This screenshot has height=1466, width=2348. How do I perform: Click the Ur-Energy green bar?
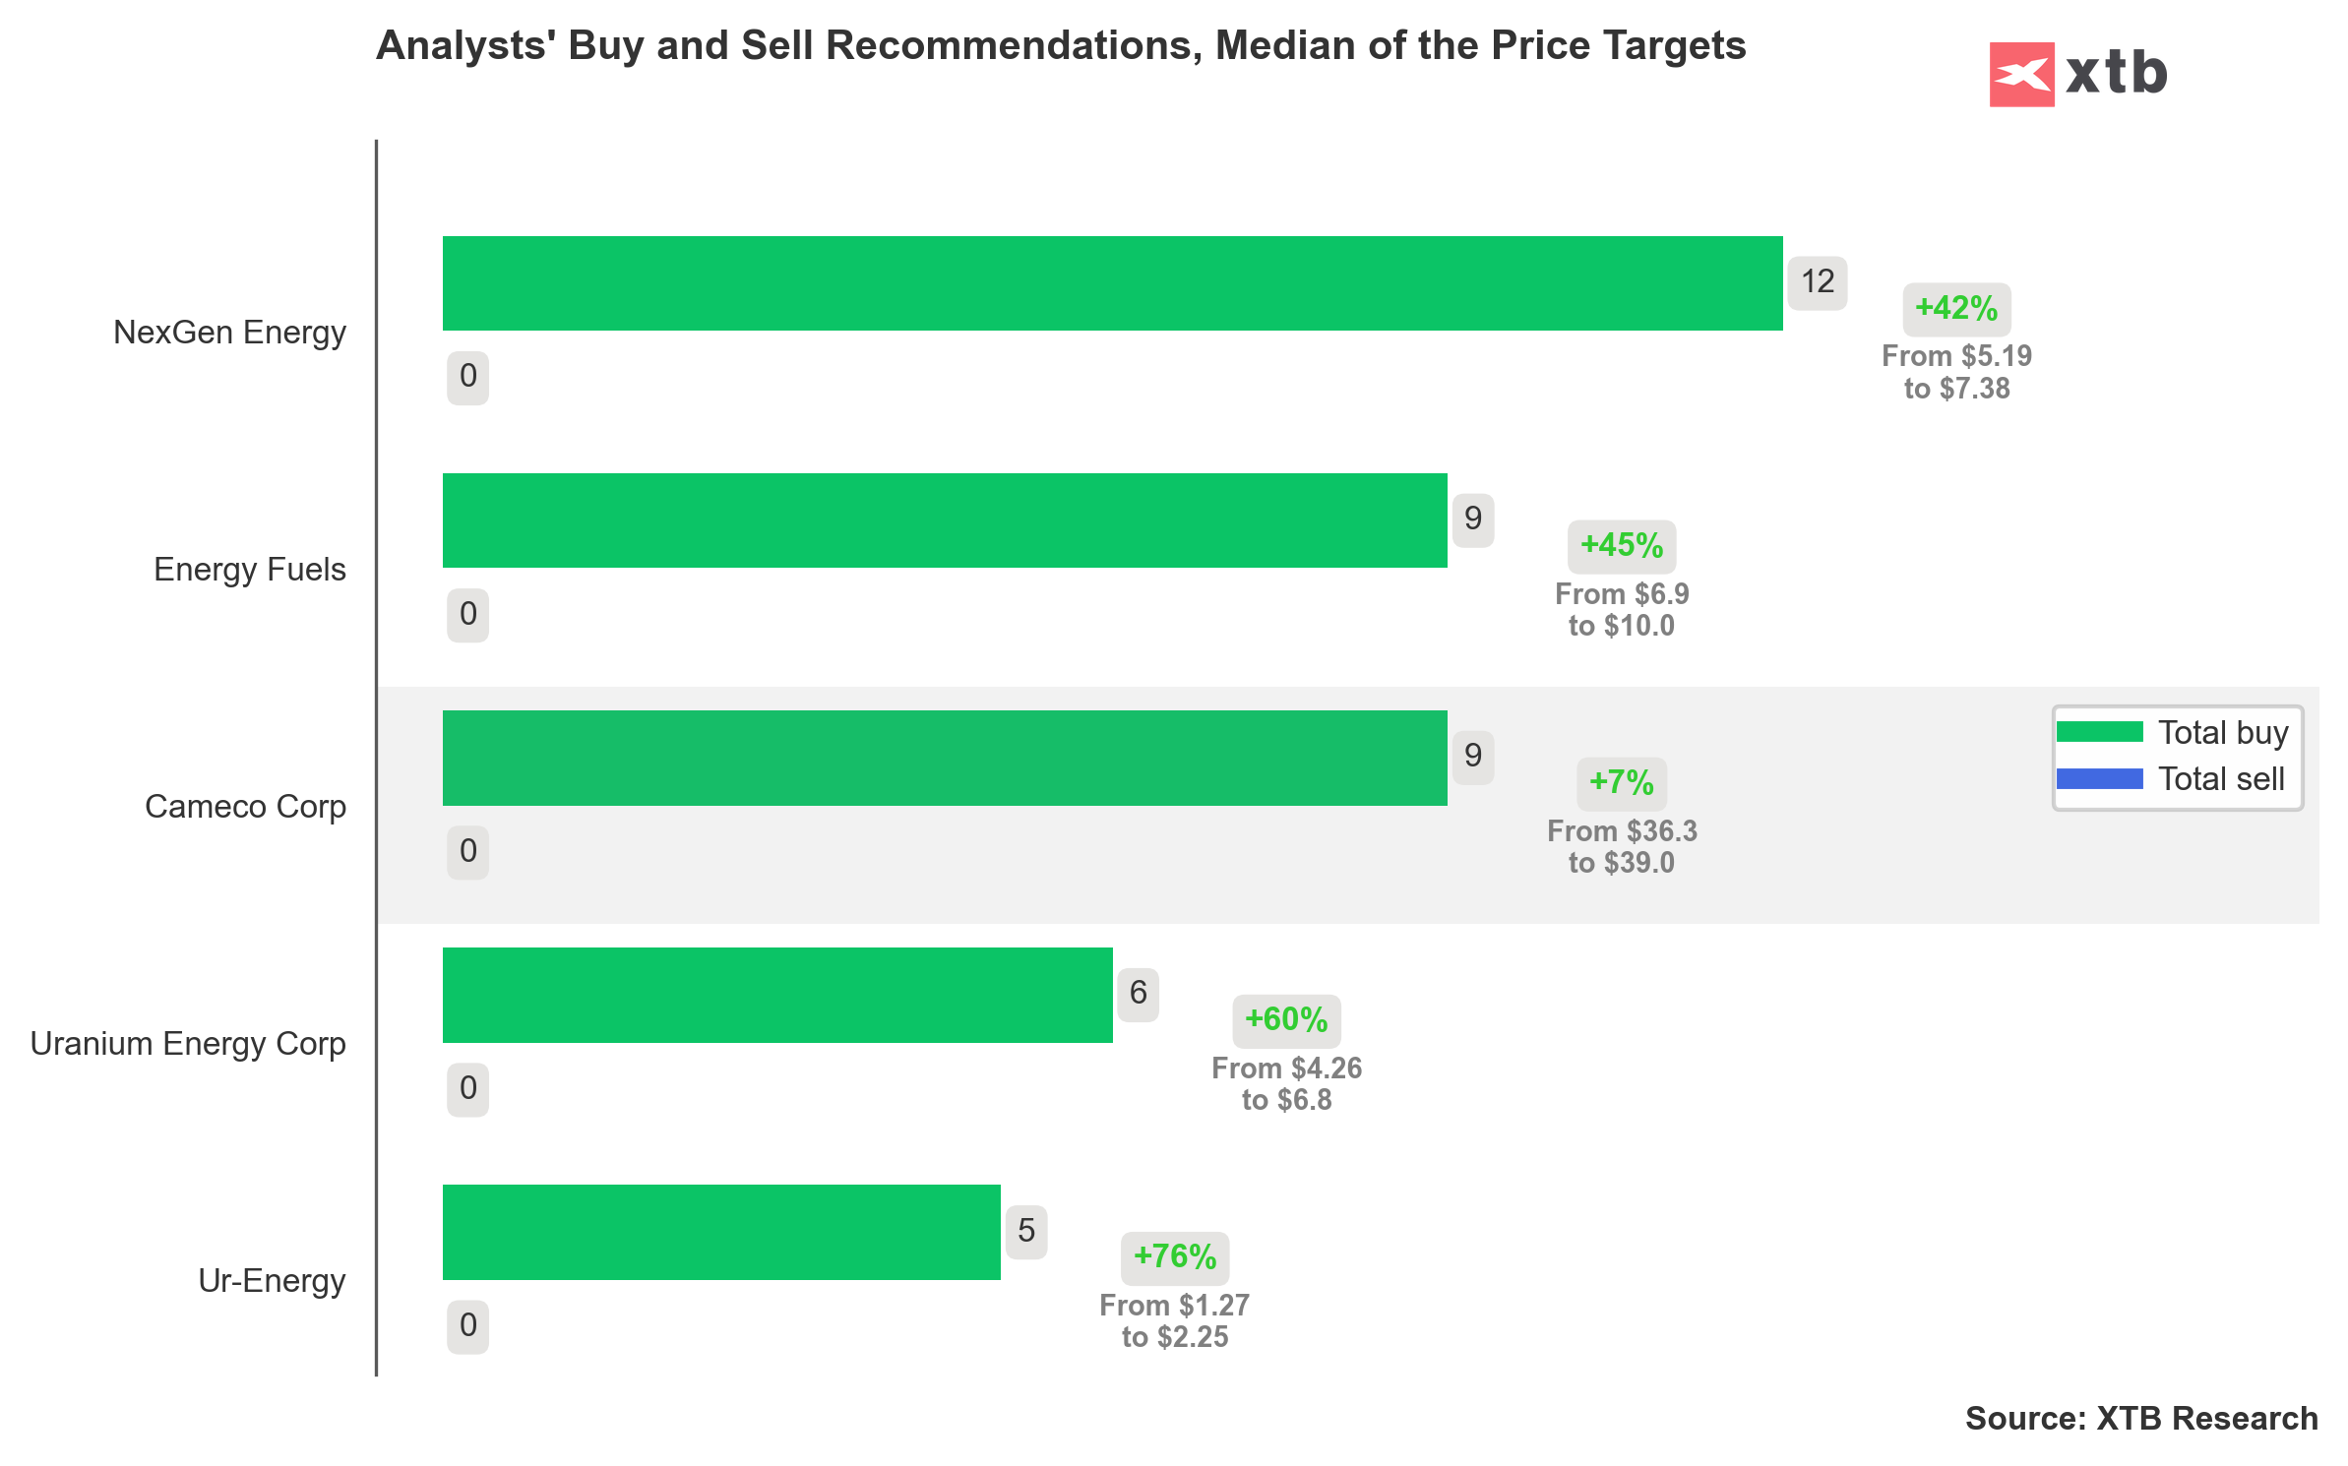(x=721, y=1232)
